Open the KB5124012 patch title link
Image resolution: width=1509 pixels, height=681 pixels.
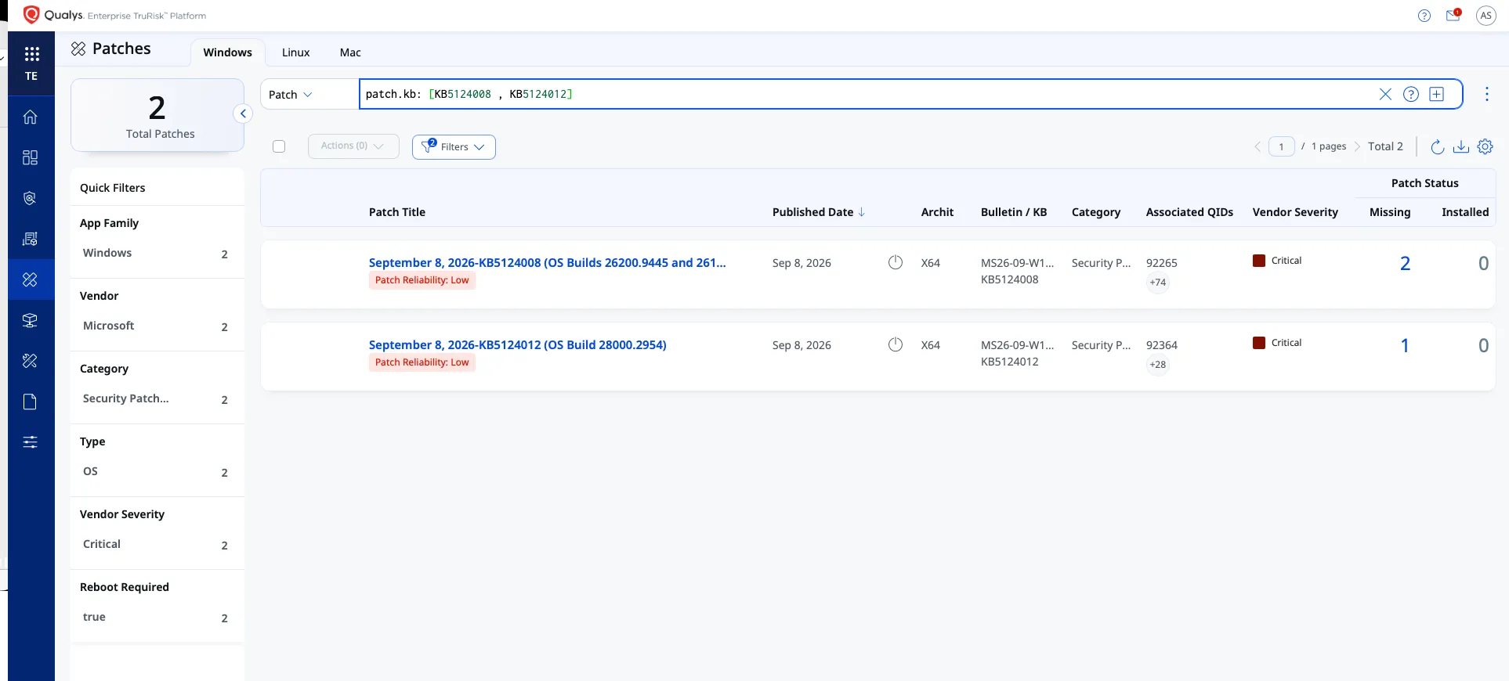click(517, 344)
